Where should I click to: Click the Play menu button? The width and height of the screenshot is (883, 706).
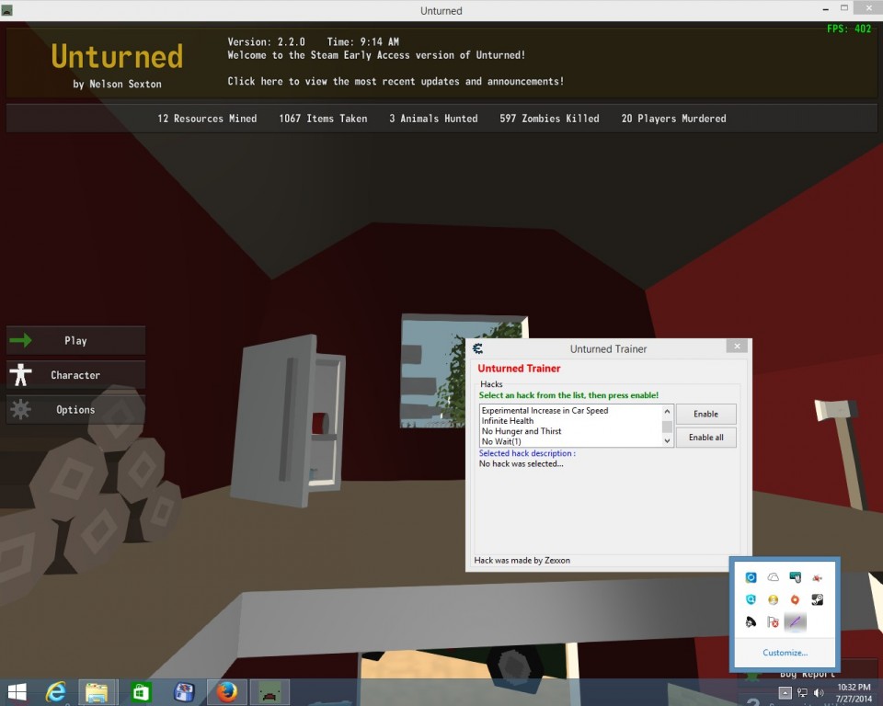pos(76,341)
